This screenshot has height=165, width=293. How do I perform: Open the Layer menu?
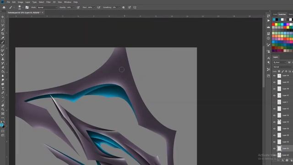pyautogui.click(x=27, y=2)
